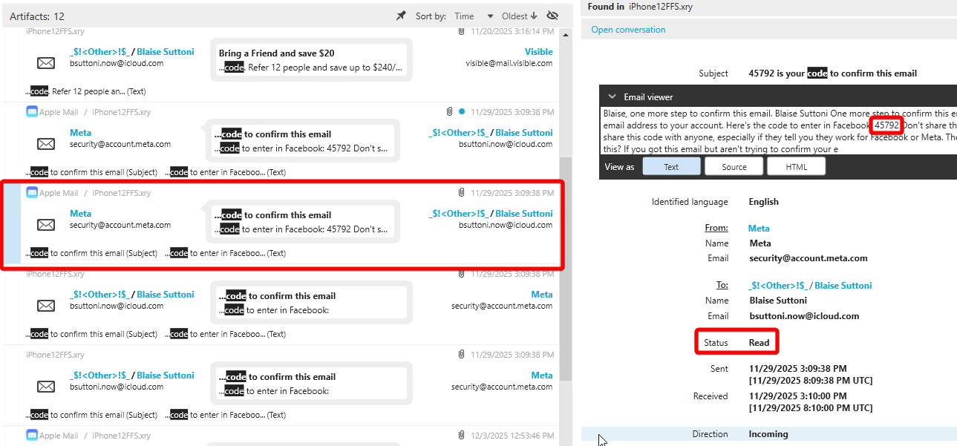Click Apple Mail icon in the selected email
Image resolution: width=957 pixels, height=446 pixels.
click(x=32, y=193)
